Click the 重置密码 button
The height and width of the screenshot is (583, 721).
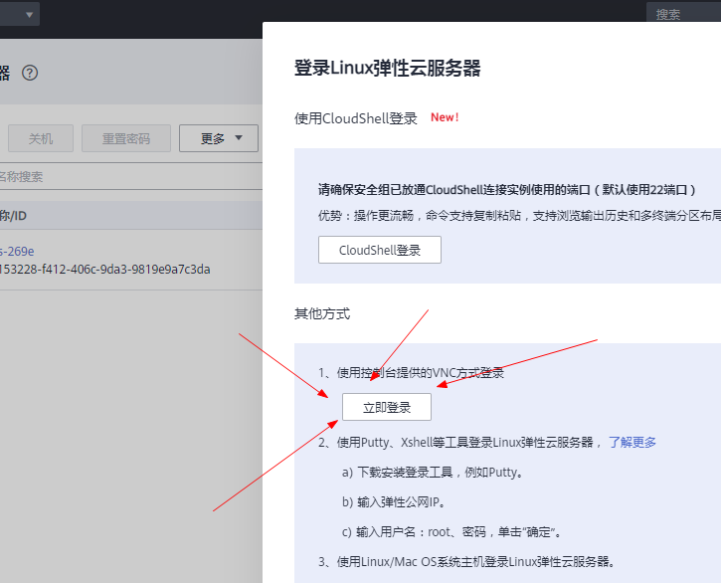coord(126,138)
